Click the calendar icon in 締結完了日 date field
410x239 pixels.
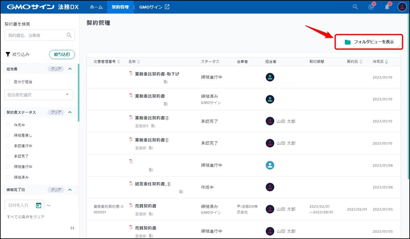(x=39, y=205)
